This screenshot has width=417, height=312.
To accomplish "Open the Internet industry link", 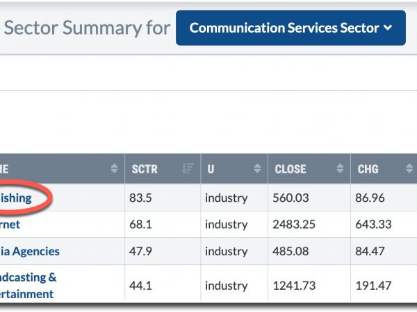I will tap(10, 225).
